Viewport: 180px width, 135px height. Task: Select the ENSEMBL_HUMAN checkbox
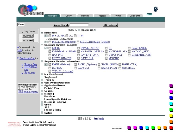coord(50,51)
